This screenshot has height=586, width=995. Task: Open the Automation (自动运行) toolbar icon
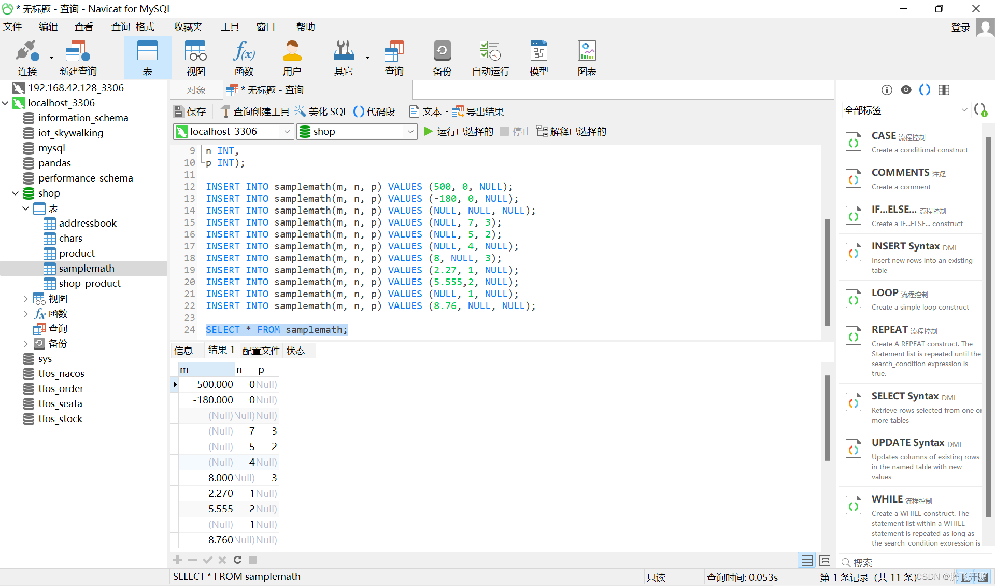tap(490, 58)
